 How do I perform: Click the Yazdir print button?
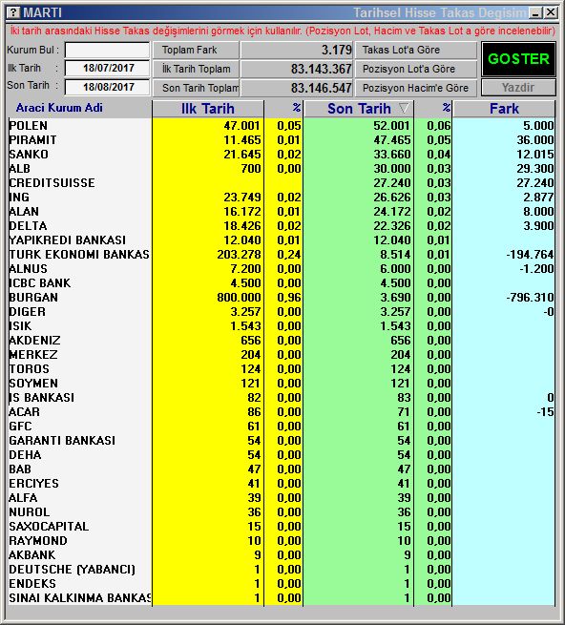pos(518,87)
